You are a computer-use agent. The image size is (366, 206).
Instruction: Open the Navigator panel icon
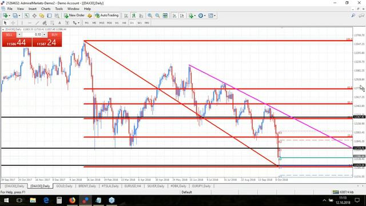42,15
